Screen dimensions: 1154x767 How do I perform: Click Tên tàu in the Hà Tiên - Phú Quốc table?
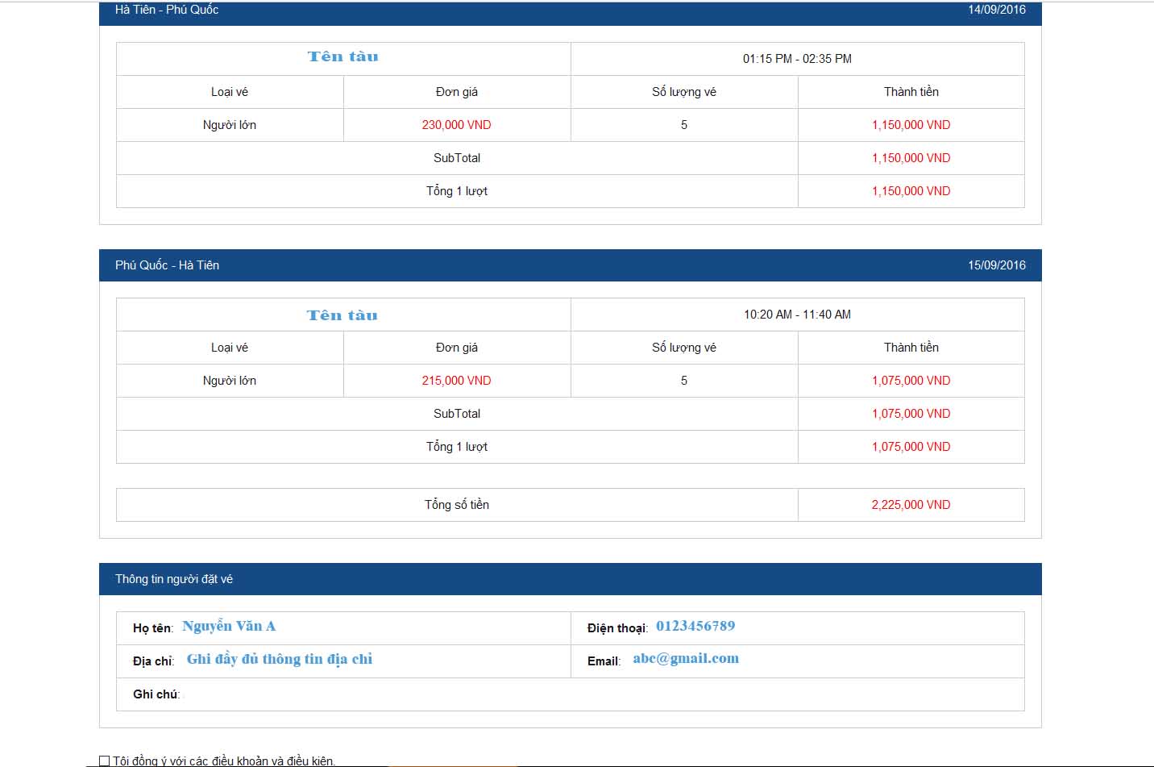point(342,56)
